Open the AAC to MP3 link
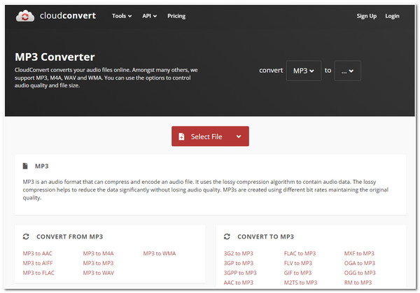The width and height of the screenshot is (420, 293). pos(239,283)
